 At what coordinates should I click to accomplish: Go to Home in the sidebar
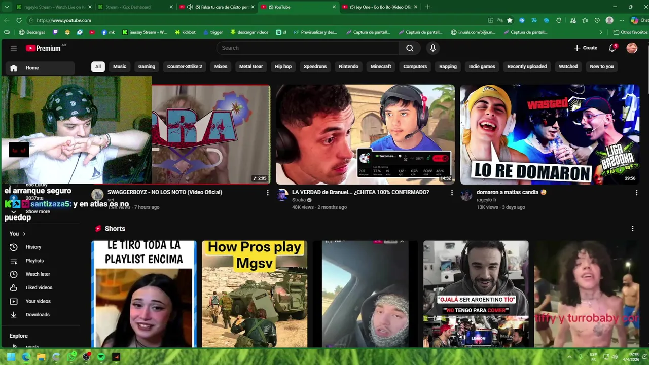tap(40, 68)
